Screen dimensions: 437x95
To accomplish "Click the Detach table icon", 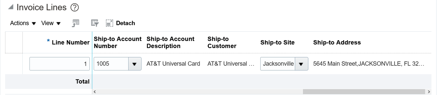I will tap(109, 23).
